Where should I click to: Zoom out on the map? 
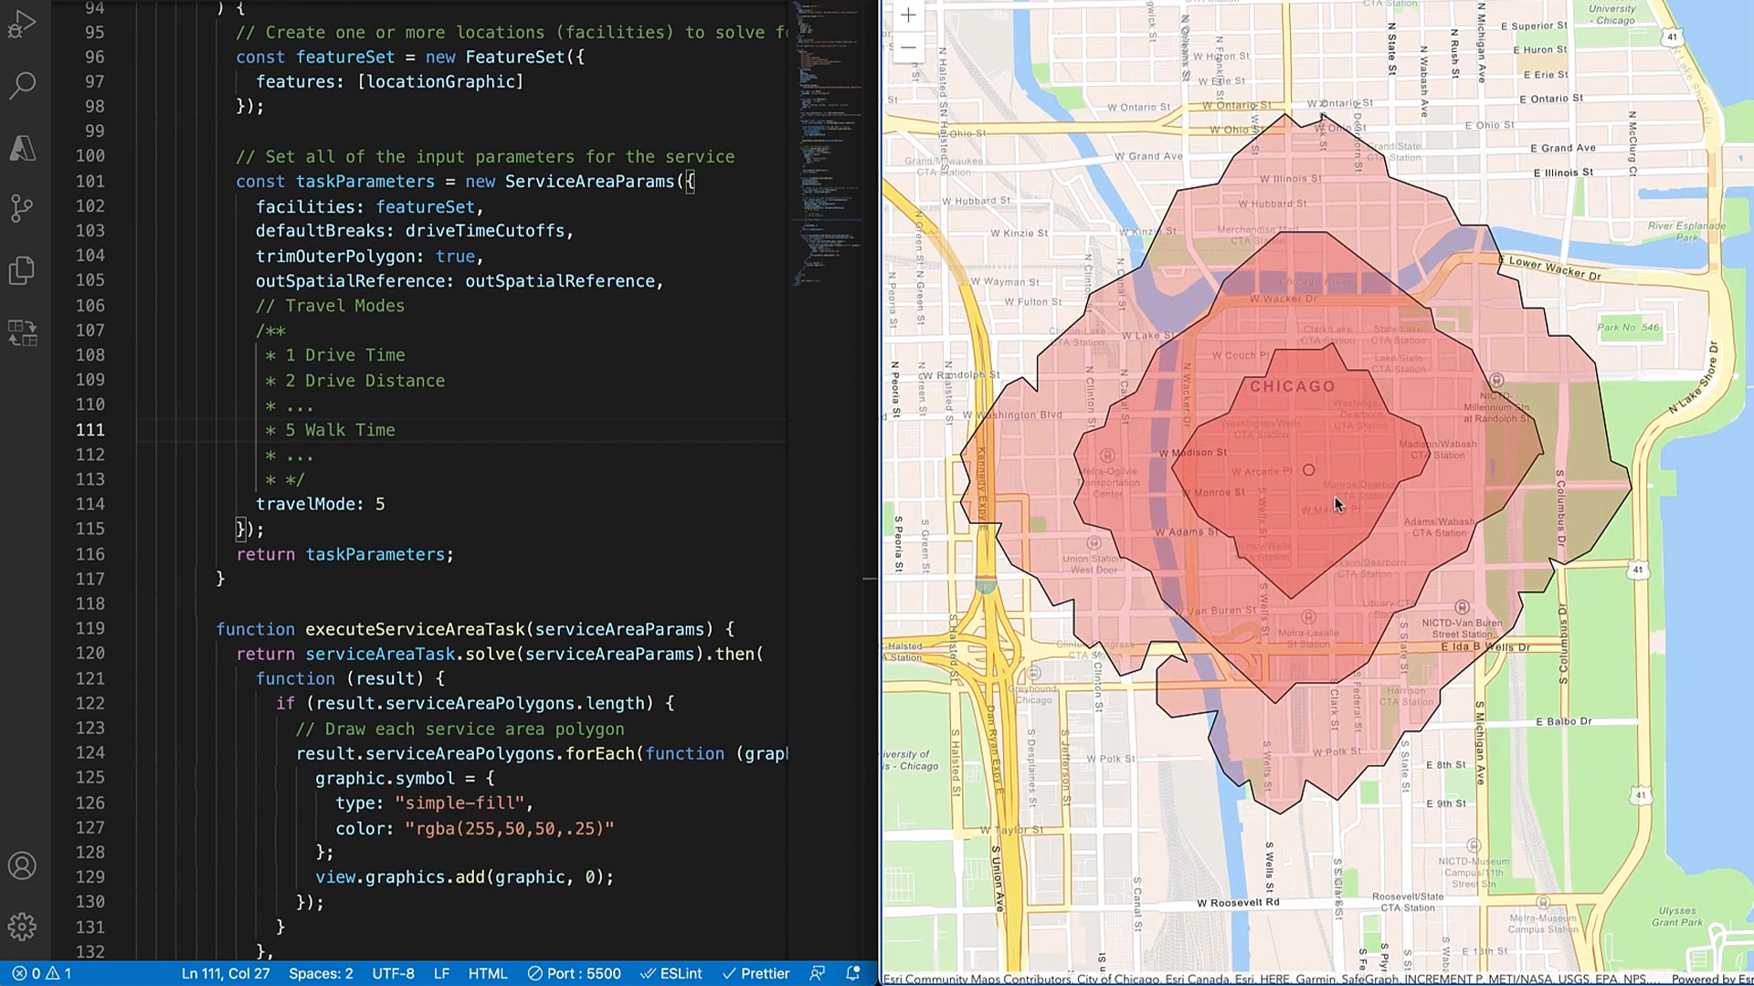coord(908,47)
